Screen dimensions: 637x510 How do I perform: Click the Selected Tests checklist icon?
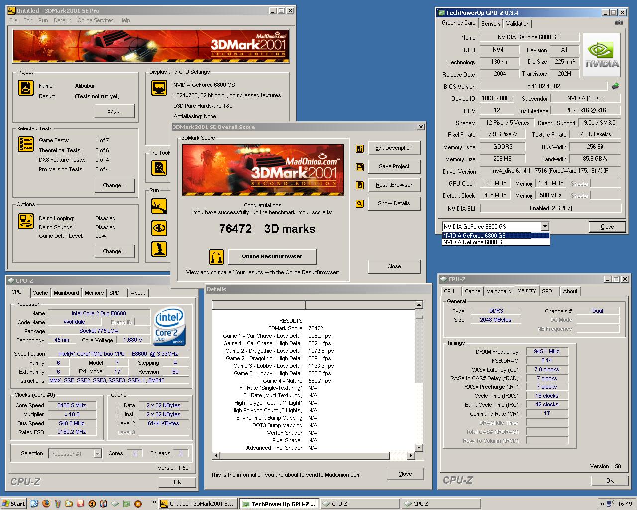(x=26, y=144)
